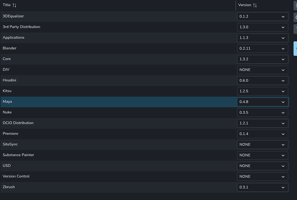Open Houdini version selector 0.6.0
Screen dimensions: 297x200
pos(263,81)
